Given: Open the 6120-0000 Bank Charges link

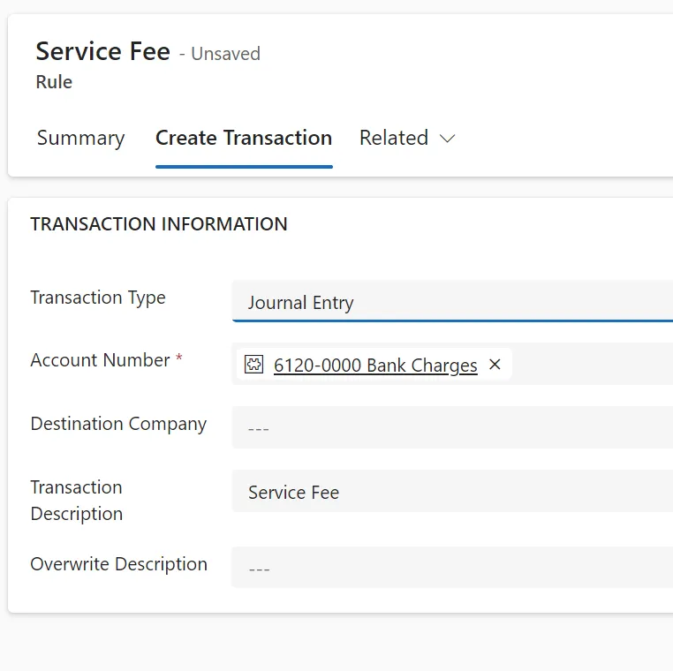Looking at the screenshot, I should 375,366.
